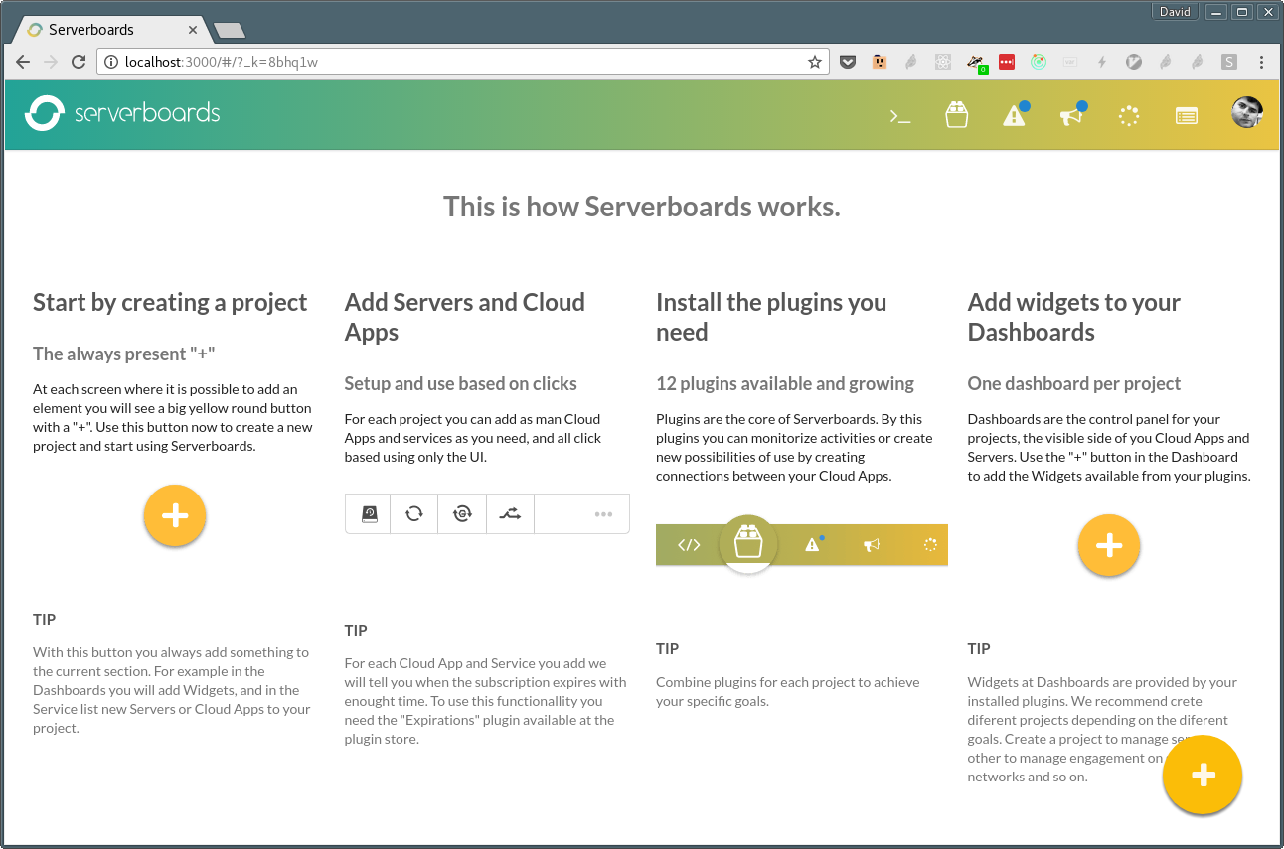Click the grey S extension icon

1229,62
